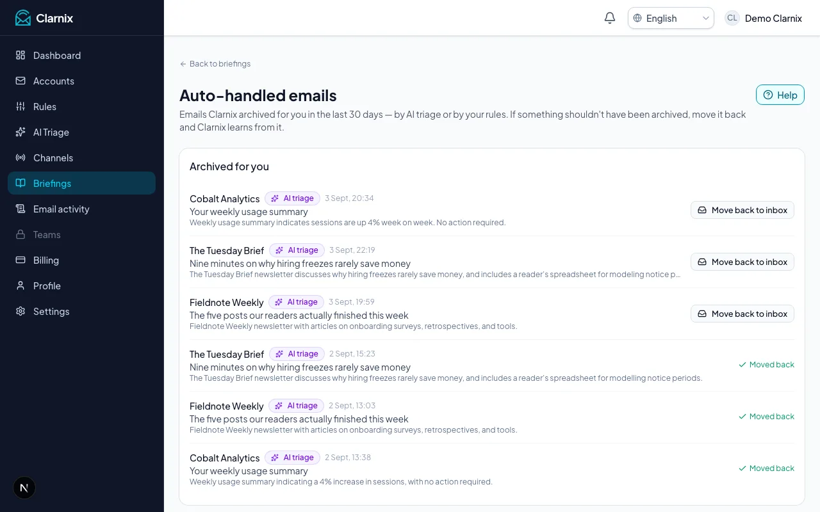Click the Billing card icon in sidebar
Screen dimensions: 820x512
point(20,260)
